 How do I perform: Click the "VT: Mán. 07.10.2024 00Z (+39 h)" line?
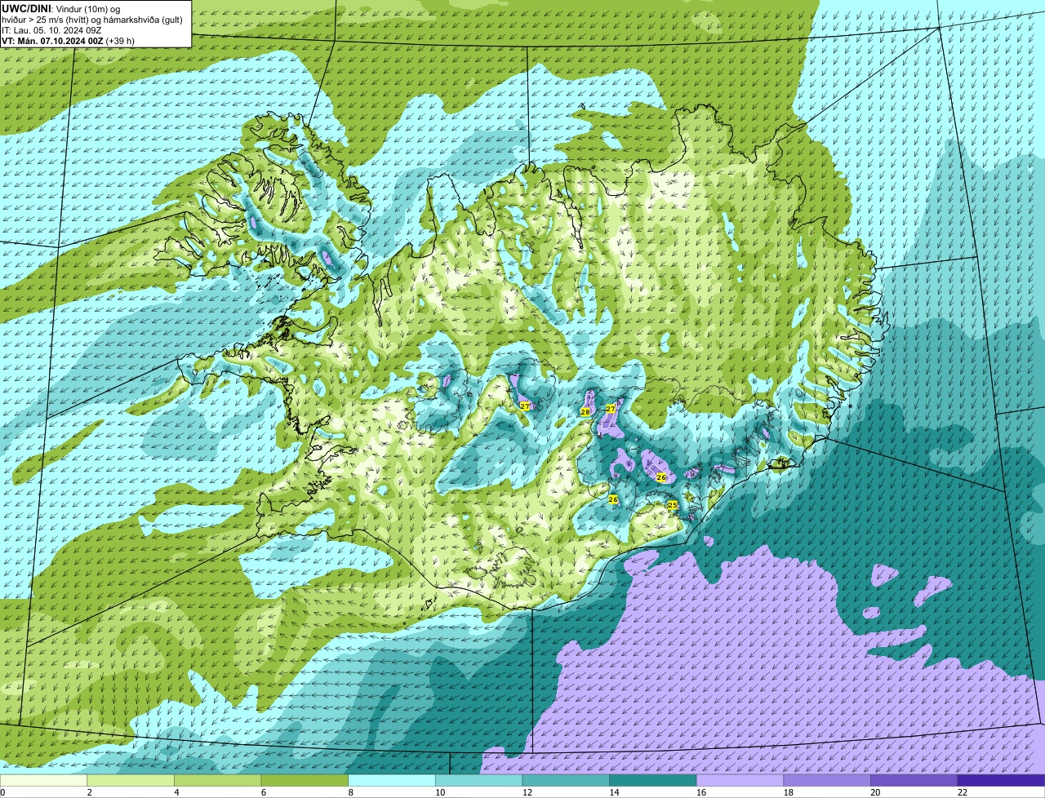[69, 41]
